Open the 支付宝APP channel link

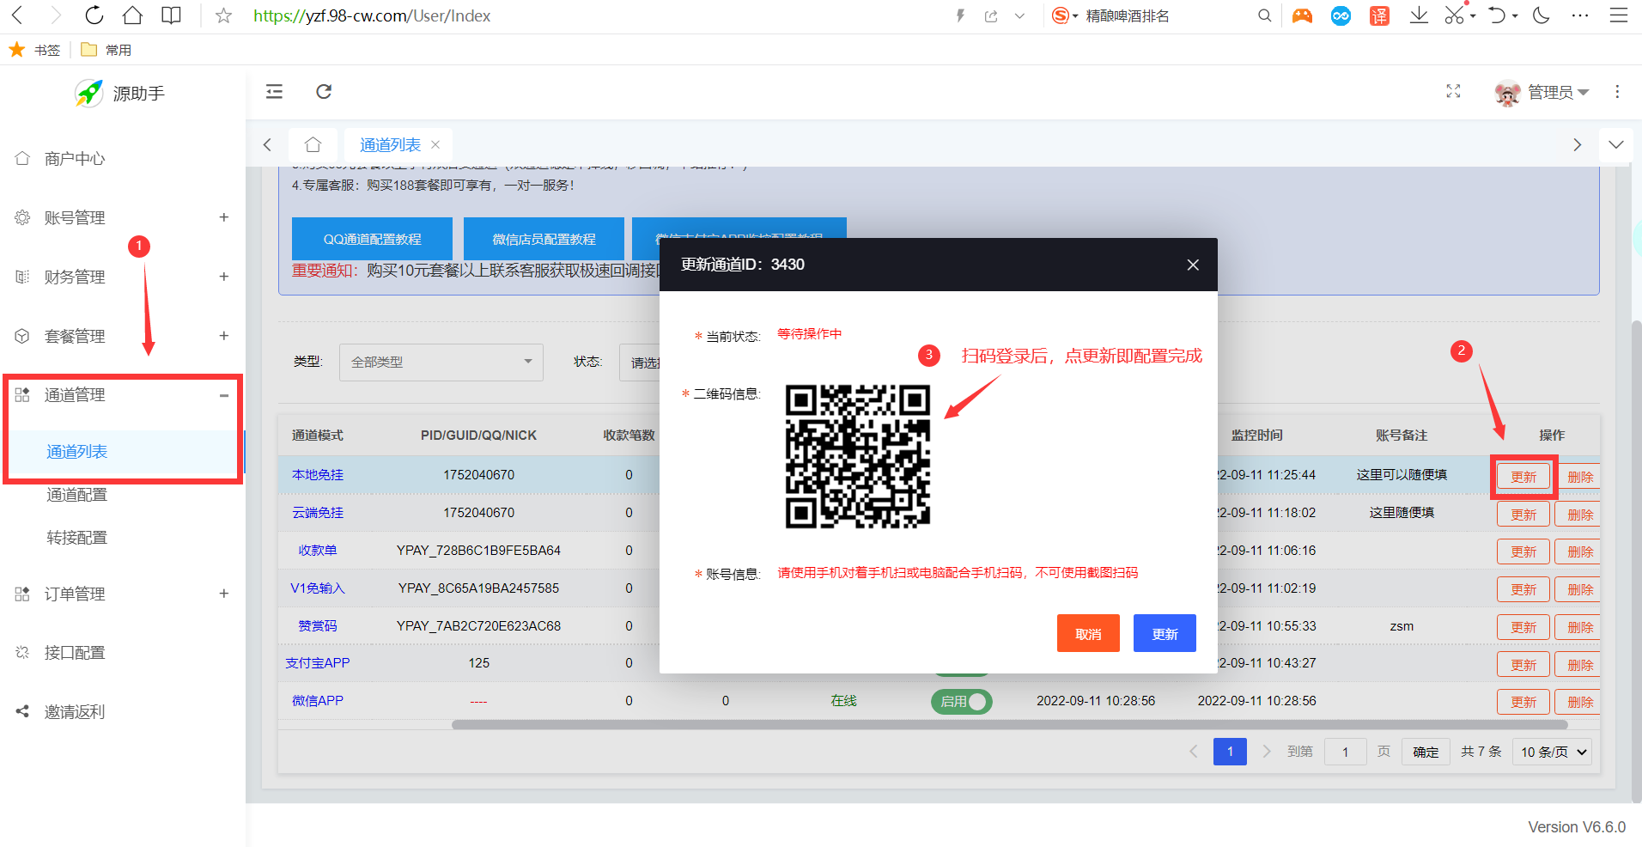(x=318, y=663)
